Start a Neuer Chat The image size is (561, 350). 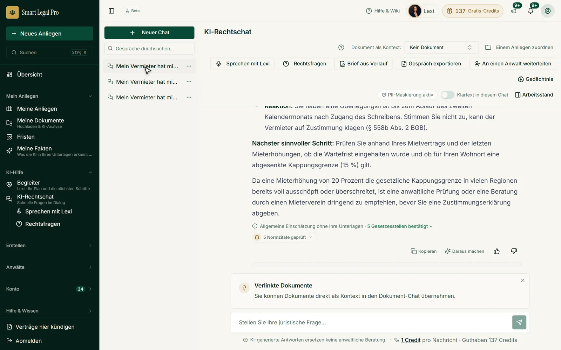pos(149,33)
